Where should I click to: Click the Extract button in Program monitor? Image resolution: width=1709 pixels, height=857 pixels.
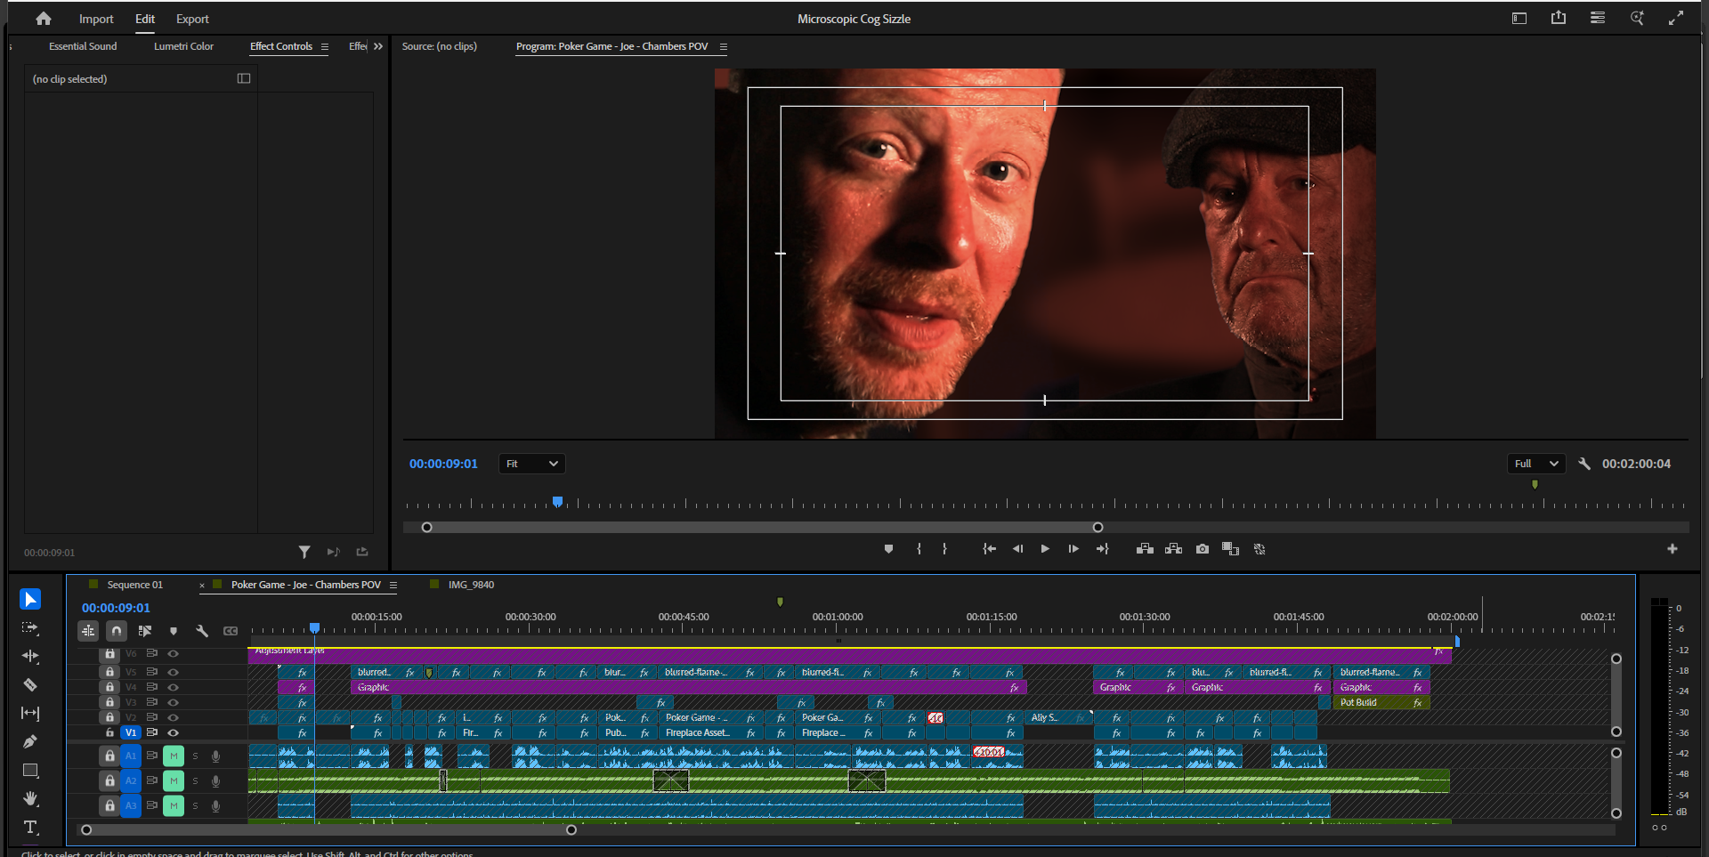pos(1174,549)
